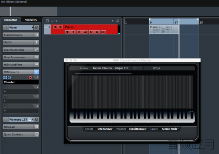The height and width of the screenshot is (154, 219).
Task: Toggle record enable on Piano track
Action: click(x=68, y=32)
